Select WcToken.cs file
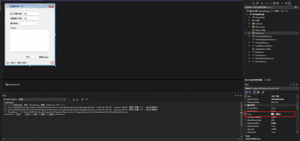This screenshot has height=141, width=300. click(x=261, y=61)
